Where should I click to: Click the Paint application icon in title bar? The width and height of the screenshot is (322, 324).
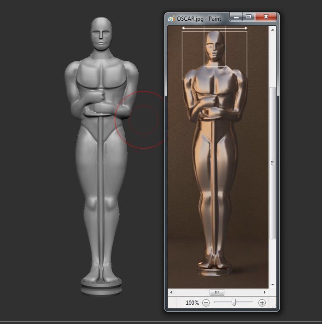[x=171, y=19]
